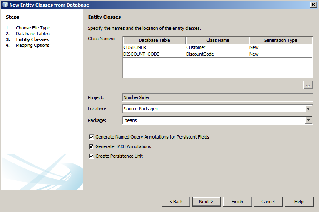
Task: Toggle Generate Named Query Annotations checkbox
Action: pyautogui.click(x=91, y=137)
